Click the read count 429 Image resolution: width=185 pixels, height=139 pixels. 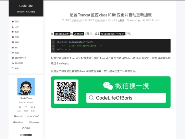[x=158, y=20]
